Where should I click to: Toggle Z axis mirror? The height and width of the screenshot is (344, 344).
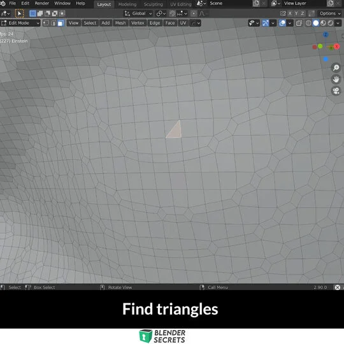pyautogui.click(x=303, y=13)
